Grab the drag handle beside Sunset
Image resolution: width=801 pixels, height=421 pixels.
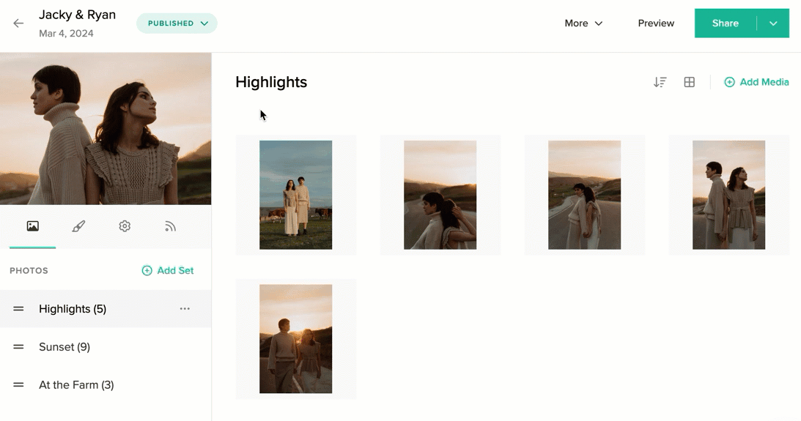[18, 347]
